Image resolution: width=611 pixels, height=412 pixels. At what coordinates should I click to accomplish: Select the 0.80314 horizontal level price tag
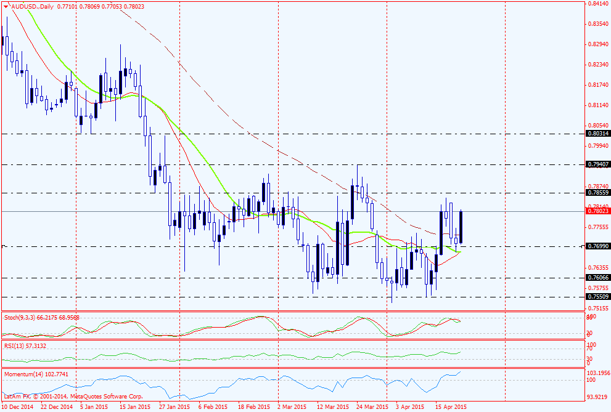point(597,133)
